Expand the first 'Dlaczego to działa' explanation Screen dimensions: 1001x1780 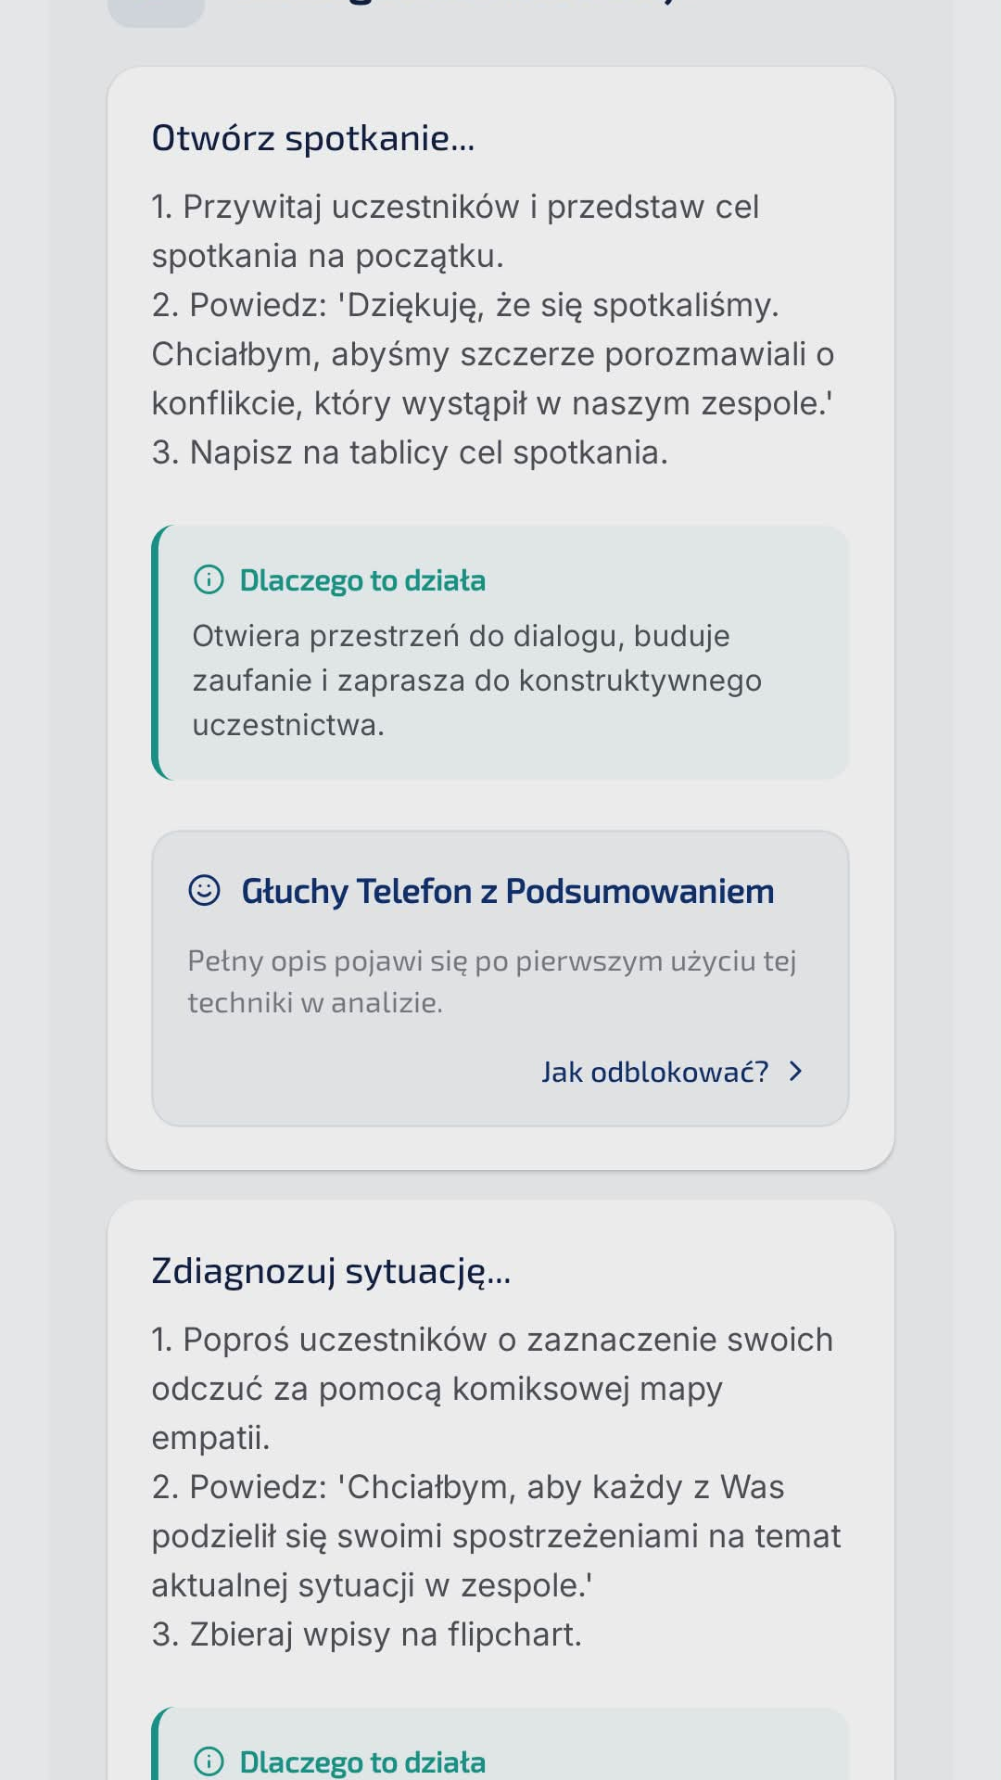pyautogui.click(x=363, y=580)
